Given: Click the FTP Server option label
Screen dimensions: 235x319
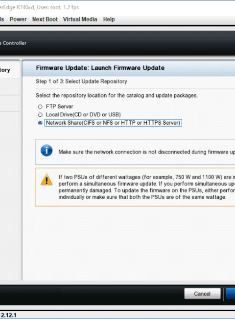Looking at the screenshot, I should tap(59, 106).
